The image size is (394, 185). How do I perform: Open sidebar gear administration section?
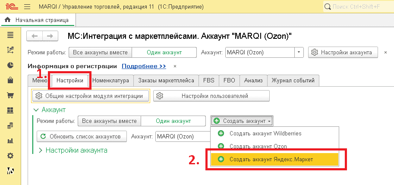tap(10, 156)
